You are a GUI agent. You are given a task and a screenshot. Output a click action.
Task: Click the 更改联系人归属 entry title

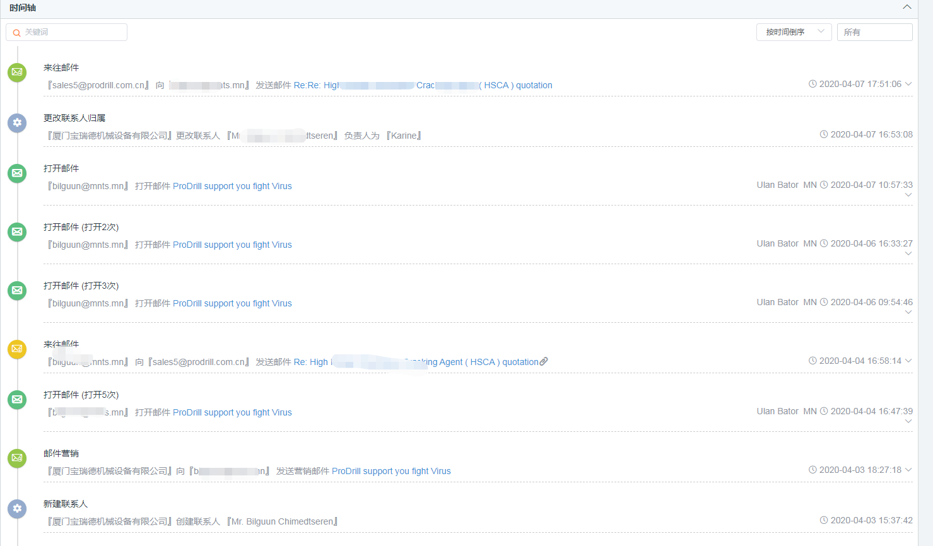[x=74, y=118]
